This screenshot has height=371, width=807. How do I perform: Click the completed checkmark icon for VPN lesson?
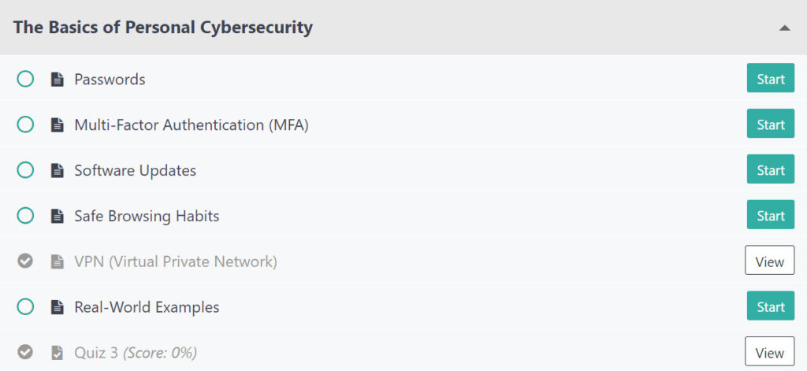click(25, 262)
